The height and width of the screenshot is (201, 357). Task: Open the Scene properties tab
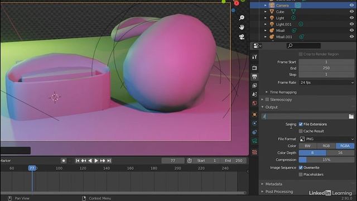(254, 94)
